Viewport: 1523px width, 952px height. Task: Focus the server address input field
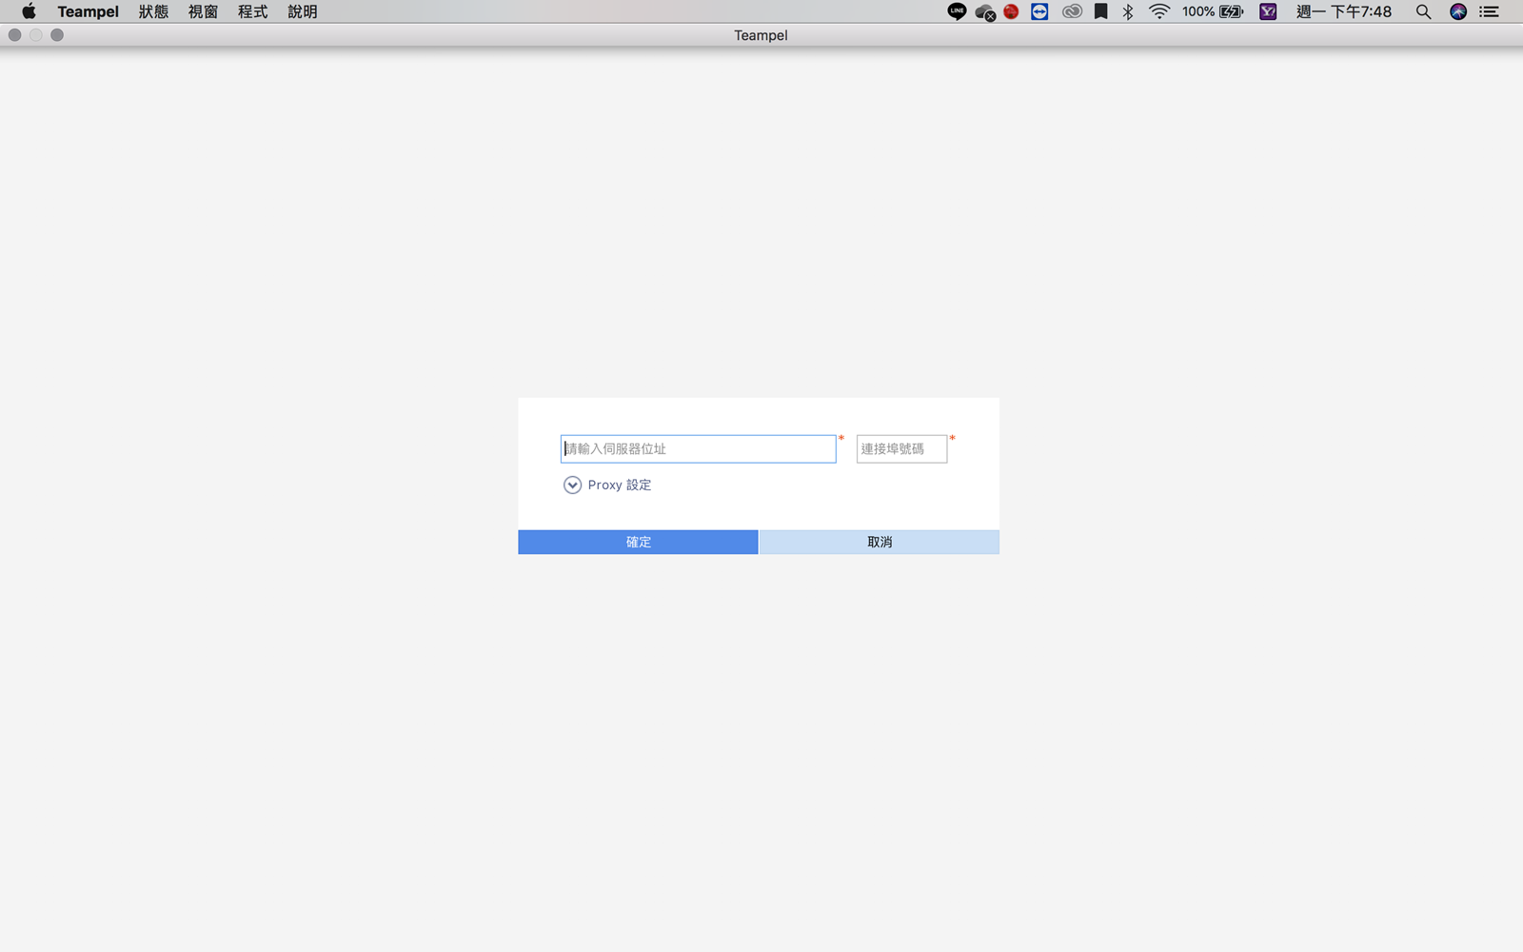tap(698, 448)
